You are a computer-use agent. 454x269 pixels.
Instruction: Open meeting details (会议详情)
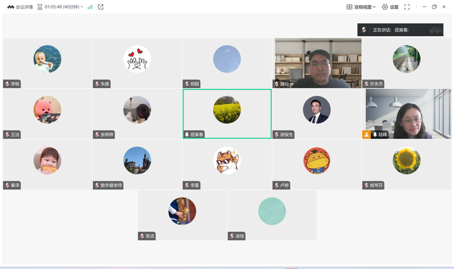point(20,7)
